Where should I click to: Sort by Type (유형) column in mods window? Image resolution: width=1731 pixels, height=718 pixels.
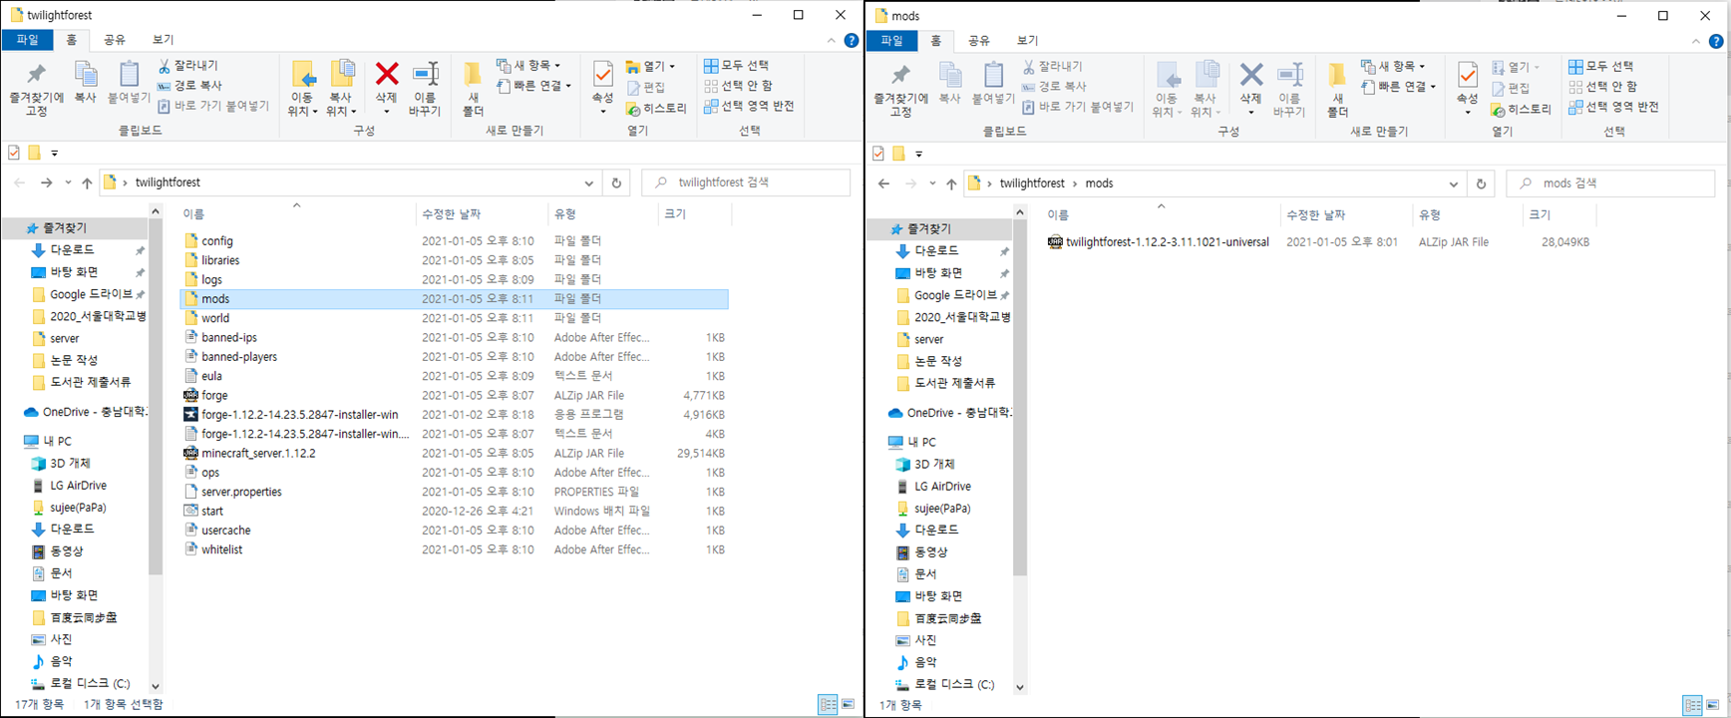coord(1468,214)
